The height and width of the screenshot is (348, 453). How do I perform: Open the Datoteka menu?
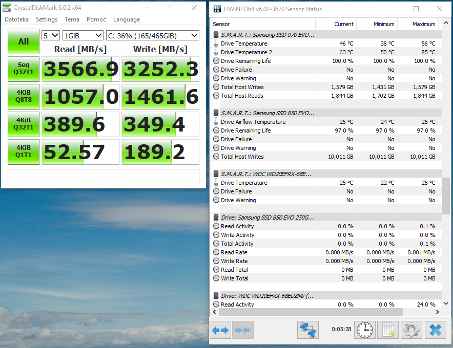pyautogui.click(x=16, y=19)
